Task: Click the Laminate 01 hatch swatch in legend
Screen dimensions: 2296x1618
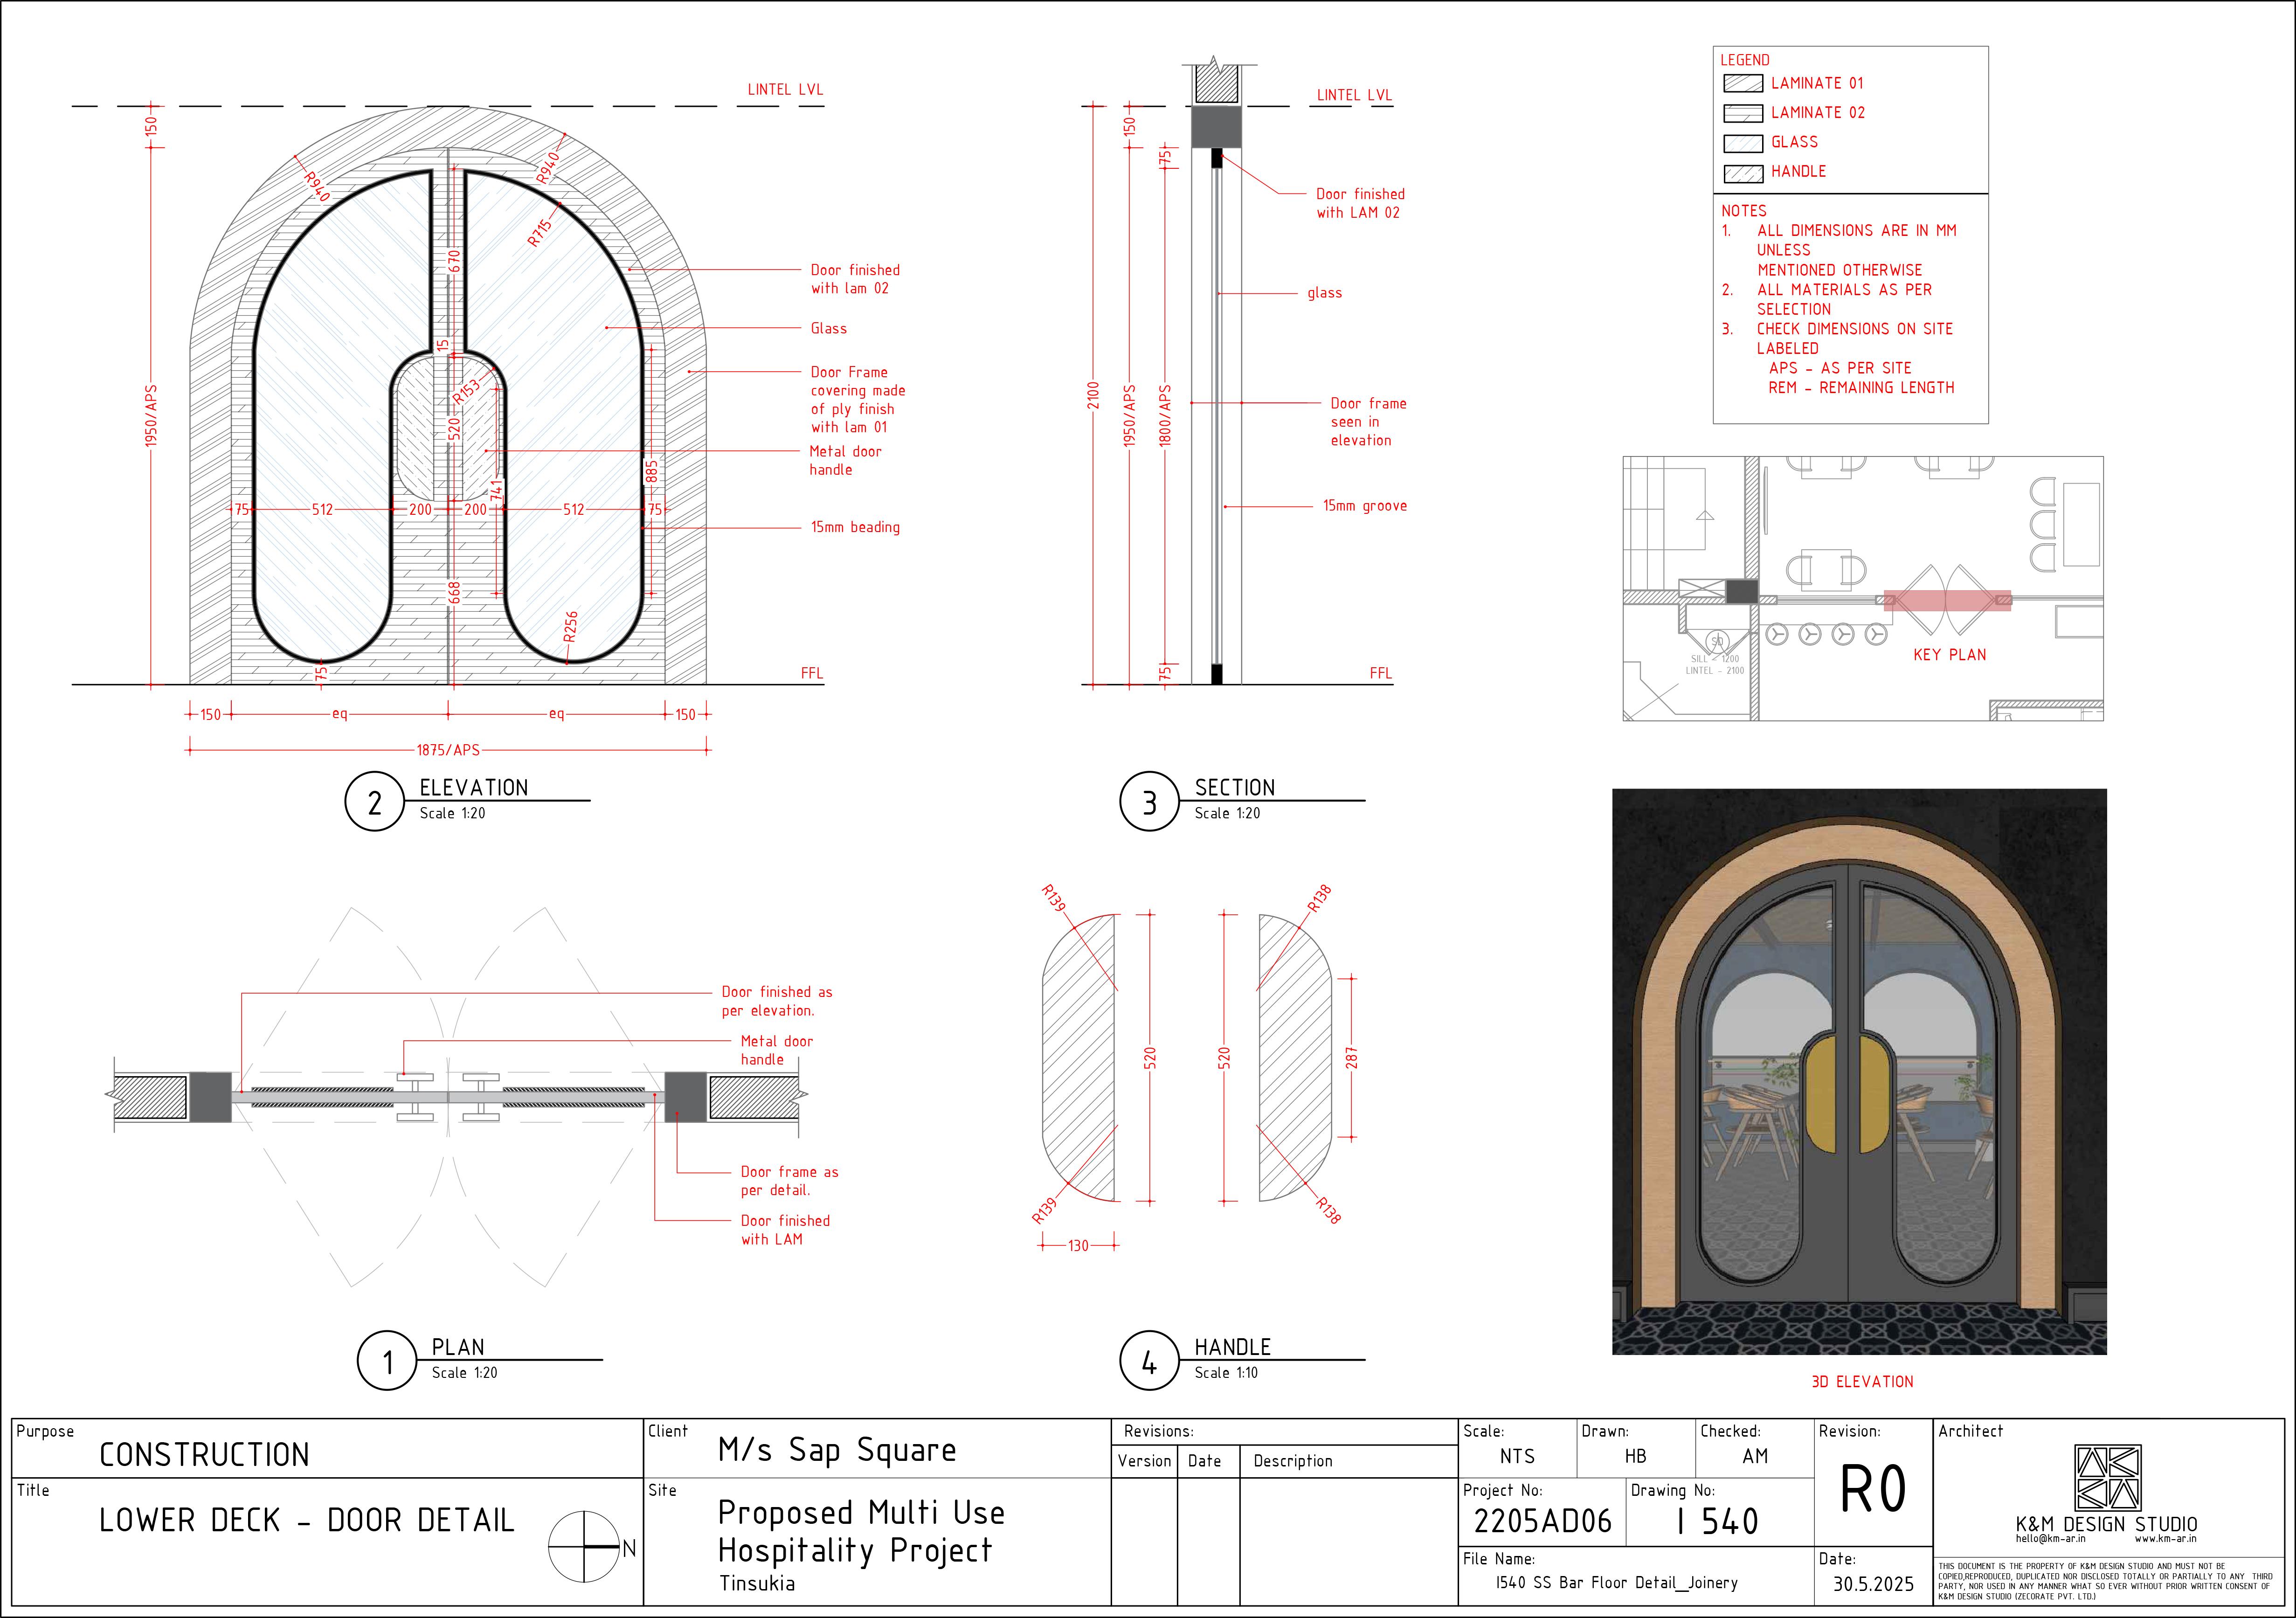Action: point(1743,84)
